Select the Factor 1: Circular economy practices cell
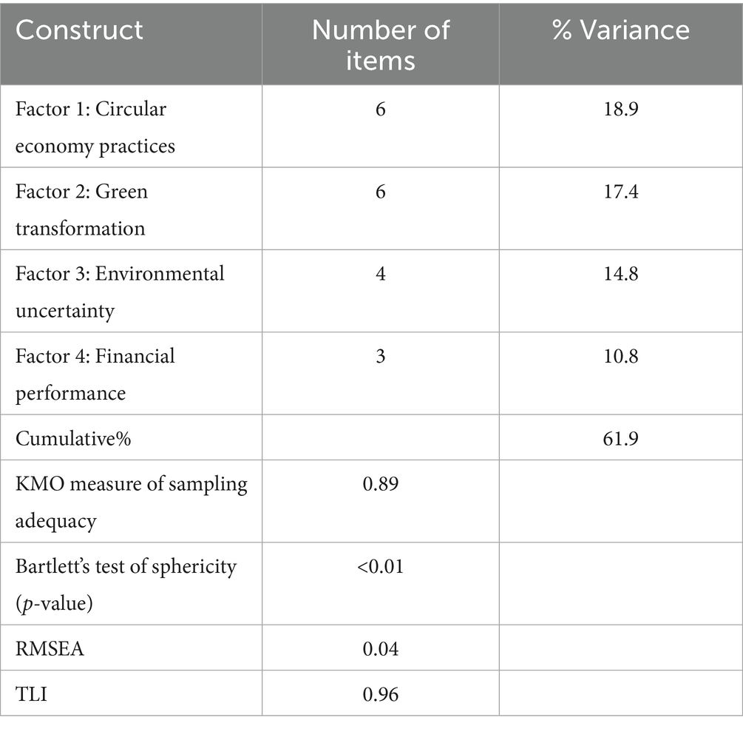The height and width of the screenshot is (729, 743). pos(95,127)
